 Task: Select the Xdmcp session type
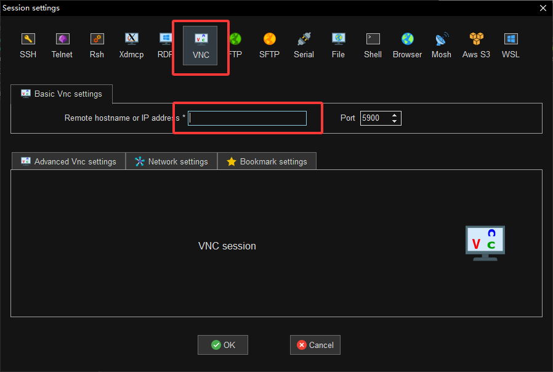point(131,46)
